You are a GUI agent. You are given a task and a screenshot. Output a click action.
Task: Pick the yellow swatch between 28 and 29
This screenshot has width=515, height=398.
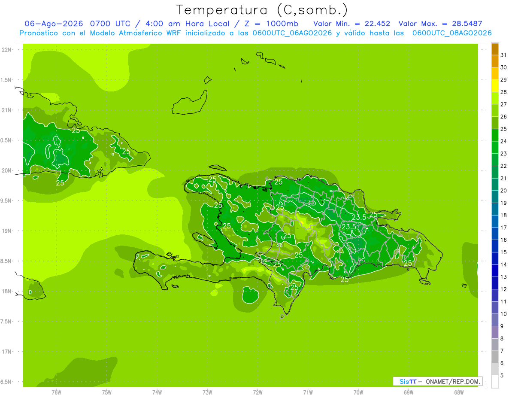pos(495,86)
